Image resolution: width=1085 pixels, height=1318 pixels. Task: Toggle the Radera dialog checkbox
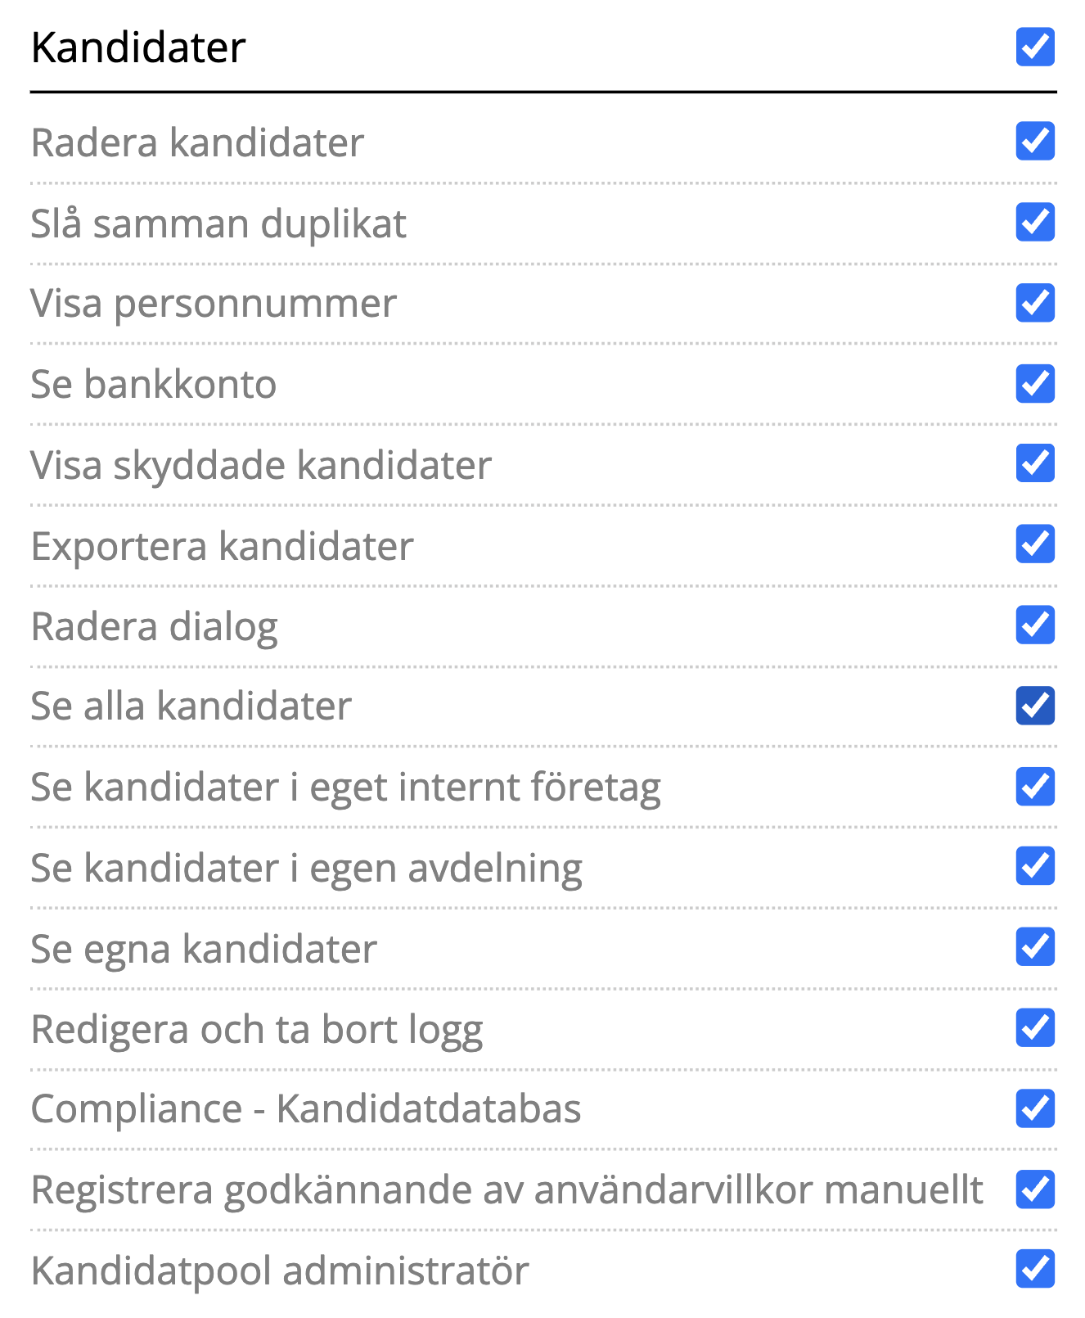tap(1035, 625)
